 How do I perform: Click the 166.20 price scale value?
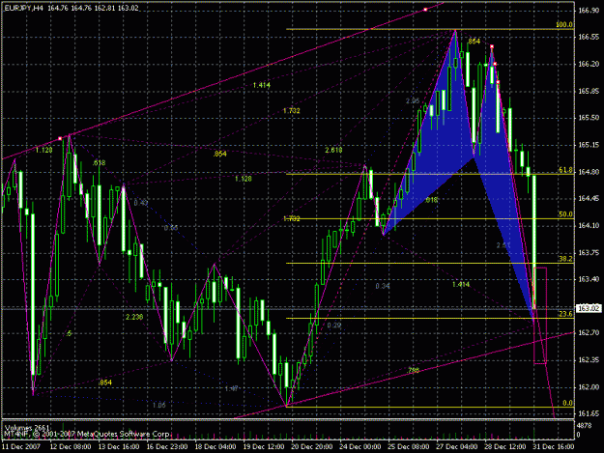[589, 64]
